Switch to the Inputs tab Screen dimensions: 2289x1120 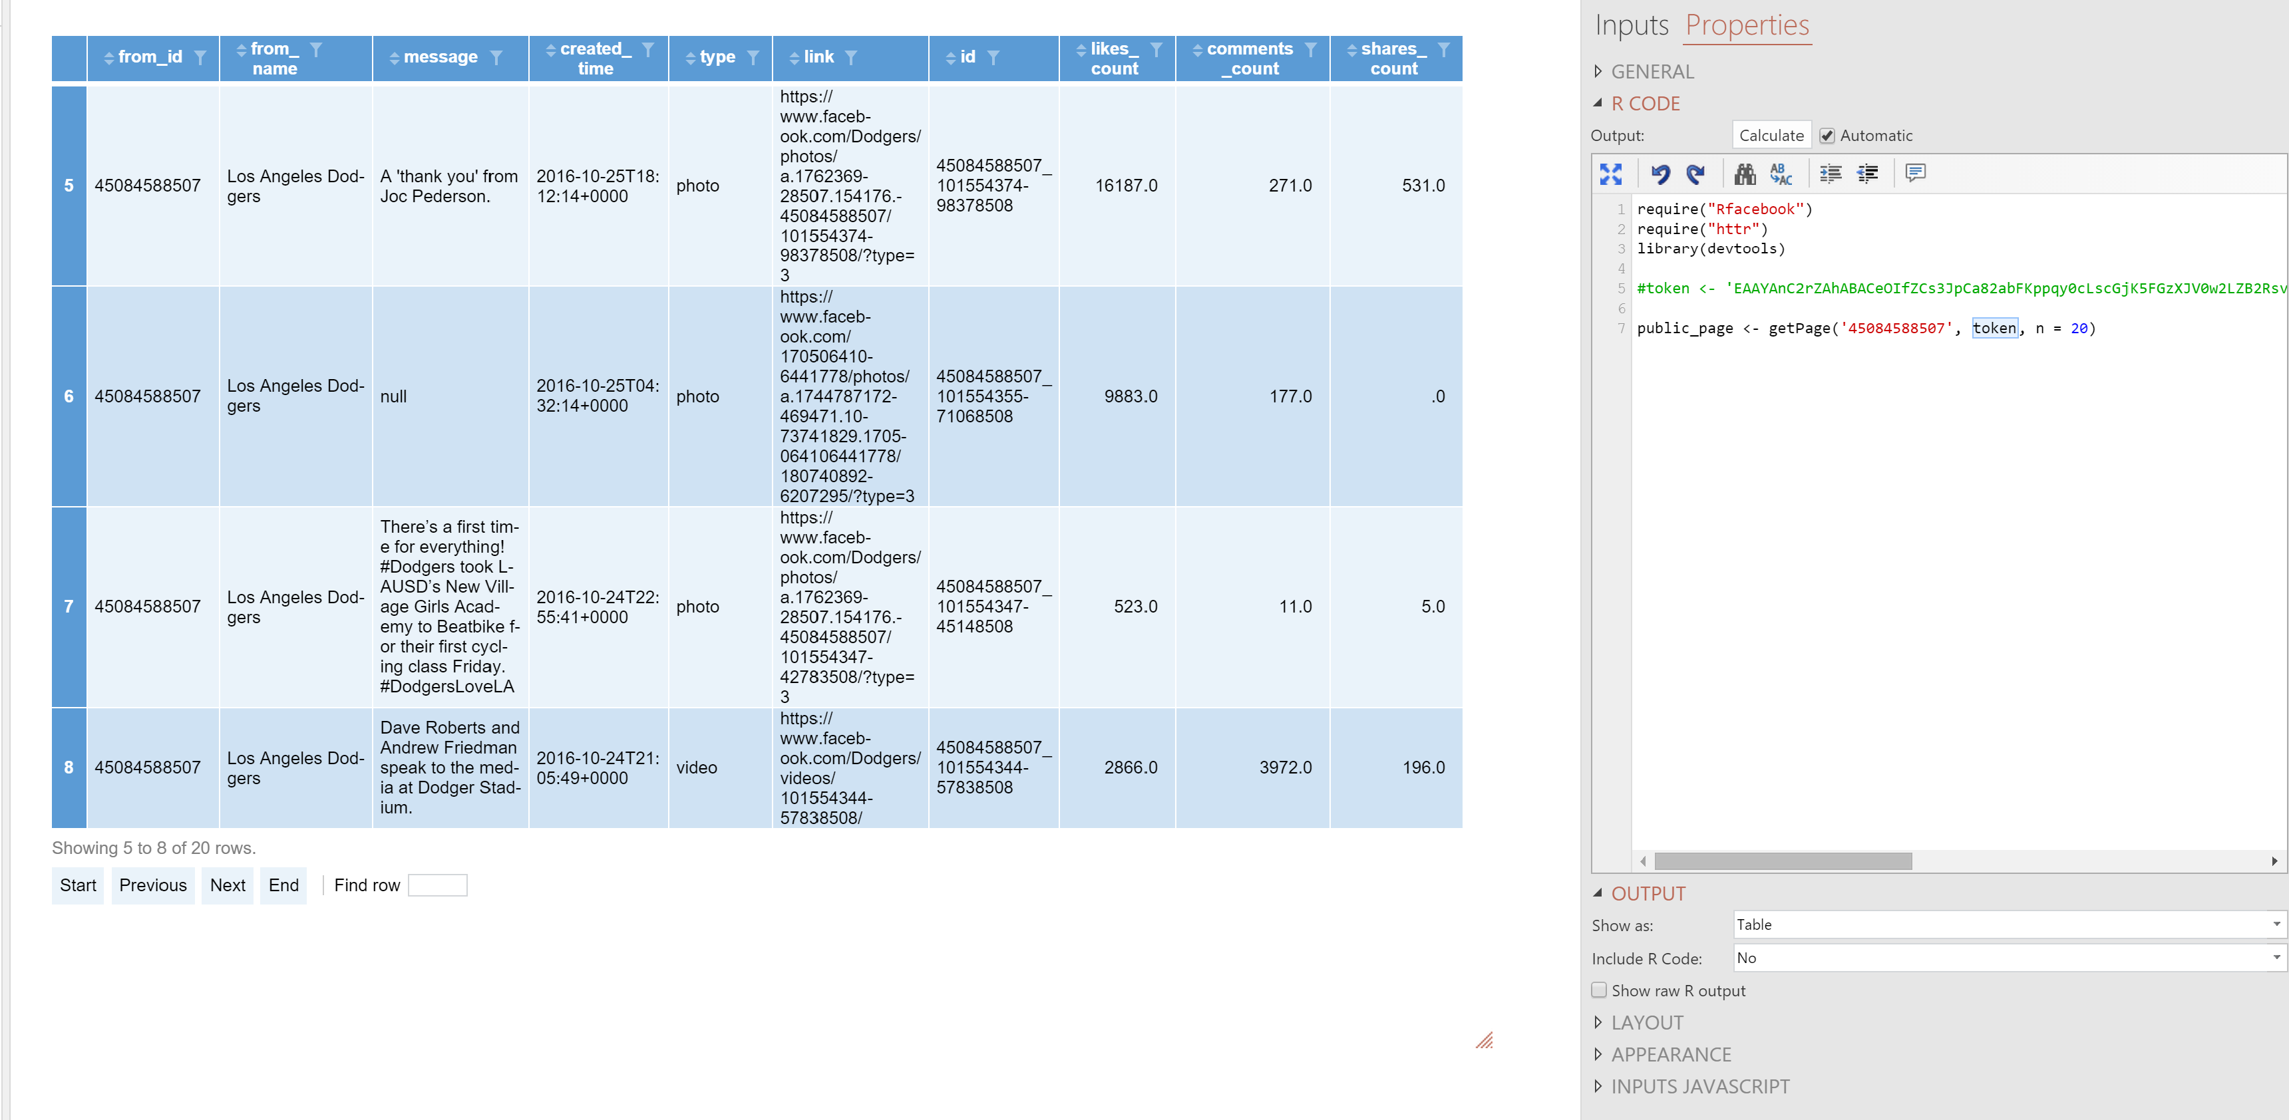point(1632,25)
